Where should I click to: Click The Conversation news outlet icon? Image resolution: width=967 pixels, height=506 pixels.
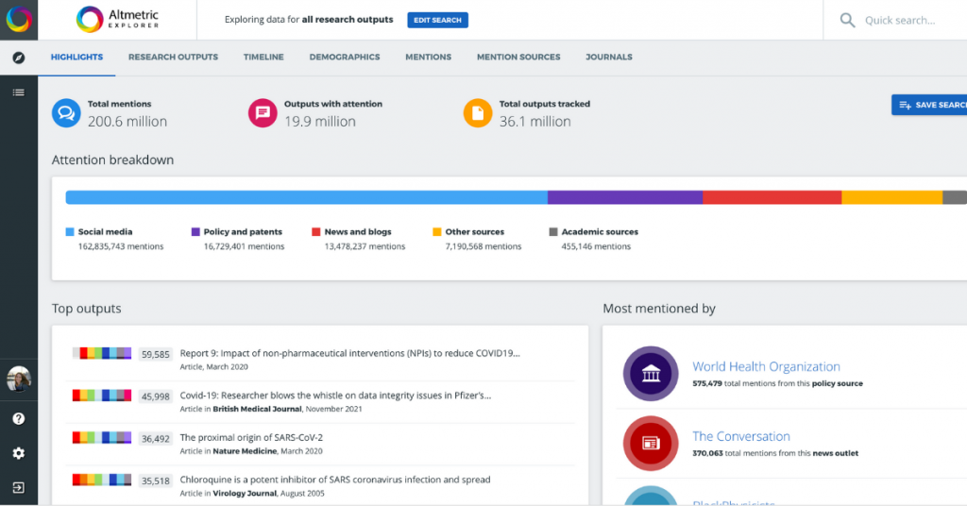(x=651, y=443)
